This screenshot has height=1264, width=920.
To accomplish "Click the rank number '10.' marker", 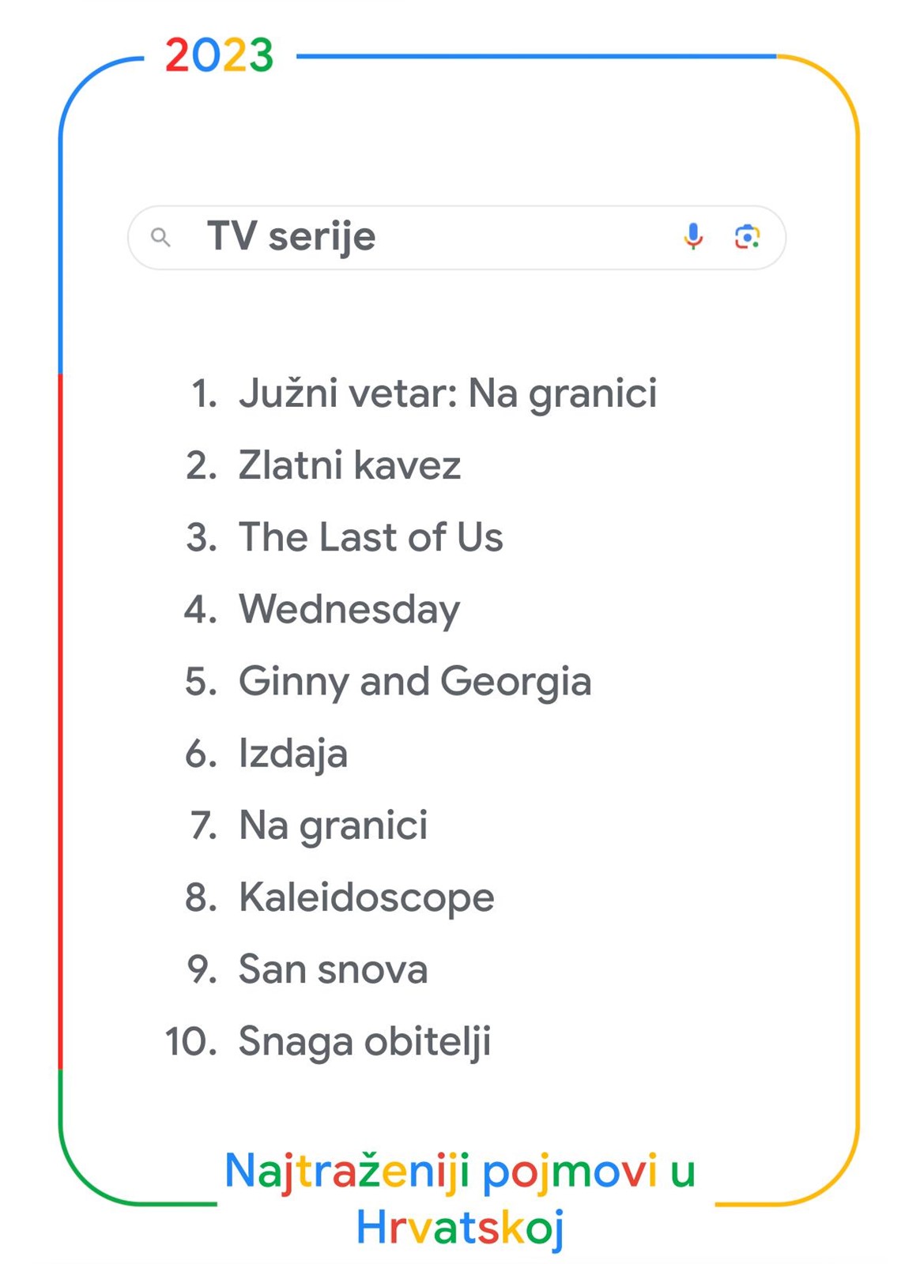I will (x=191, y=1042).
